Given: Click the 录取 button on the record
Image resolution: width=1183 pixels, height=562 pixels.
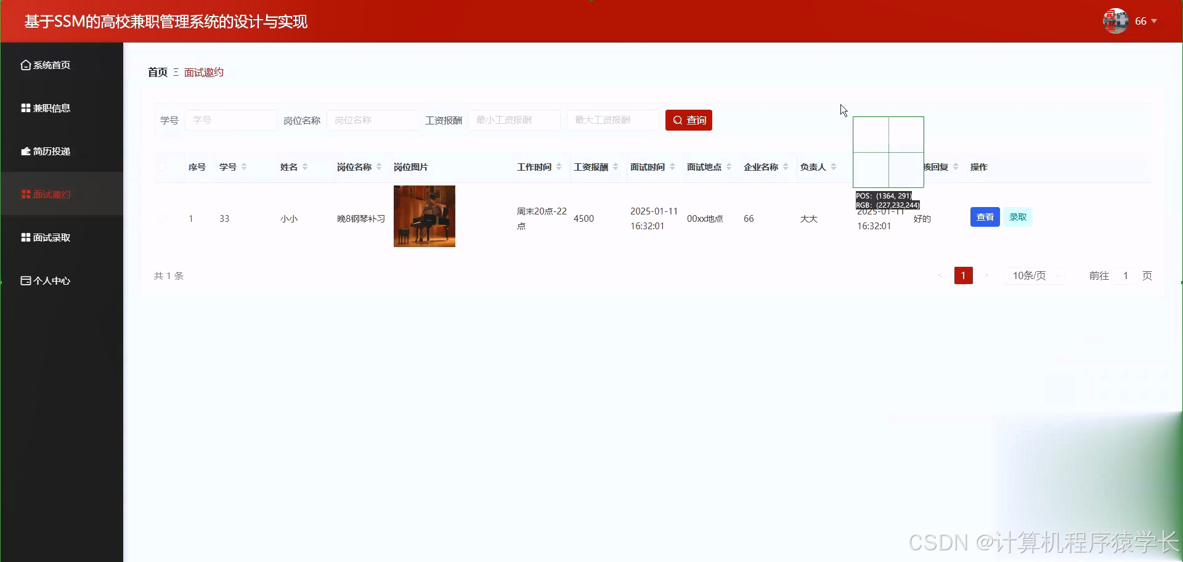Looking at the screenshot, I should point(1018,217).
